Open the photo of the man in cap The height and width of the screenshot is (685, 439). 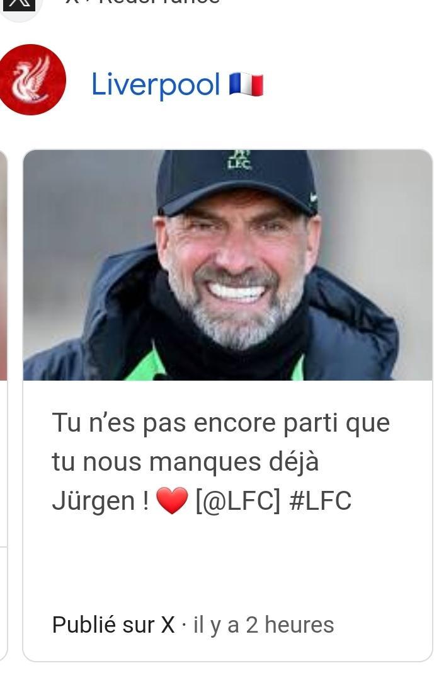point(227,265)
